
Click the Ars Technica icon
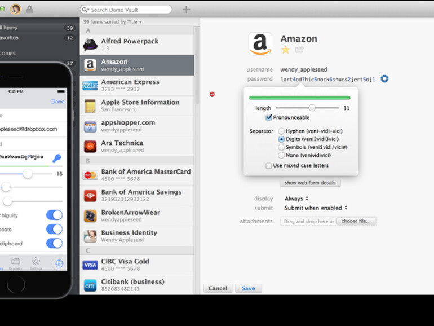pyautogui.click(x=90, y=147)
